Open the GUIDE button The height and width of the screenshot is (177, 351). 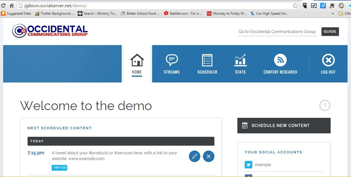coord(330,32)
